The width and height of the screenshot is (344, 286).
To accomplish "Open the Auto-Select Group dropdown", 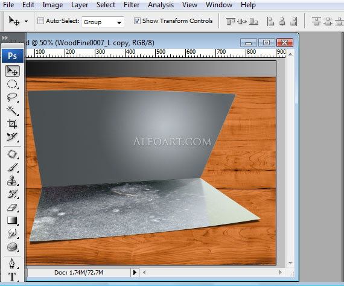I will point(103,22).
